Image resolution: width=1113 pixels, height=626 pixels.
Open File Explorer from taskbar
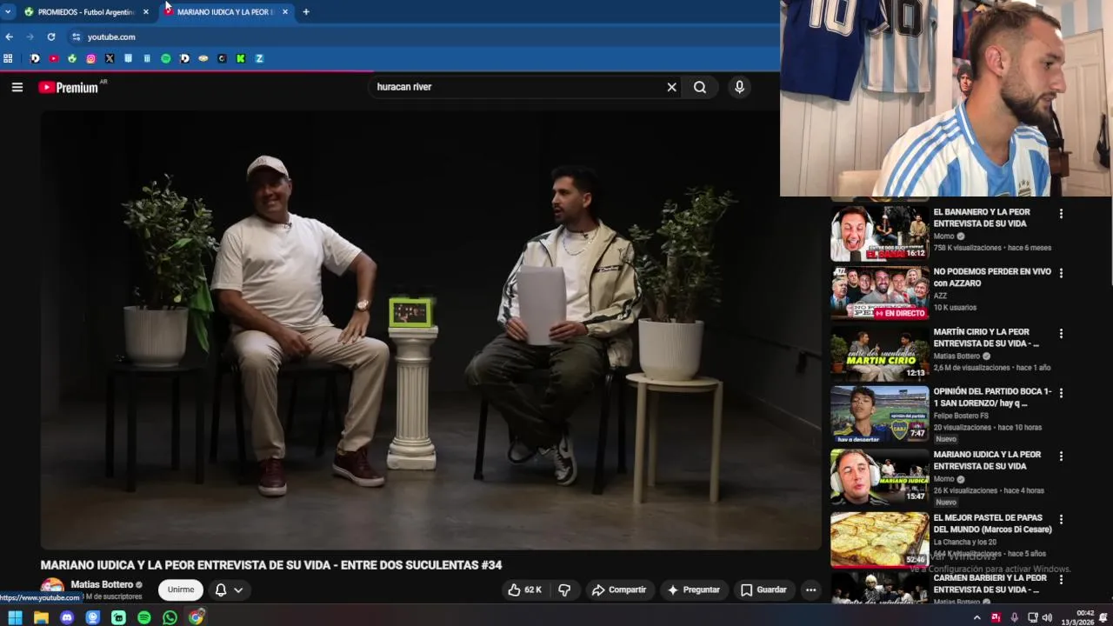pyautogui.click(x=41, y=617)
